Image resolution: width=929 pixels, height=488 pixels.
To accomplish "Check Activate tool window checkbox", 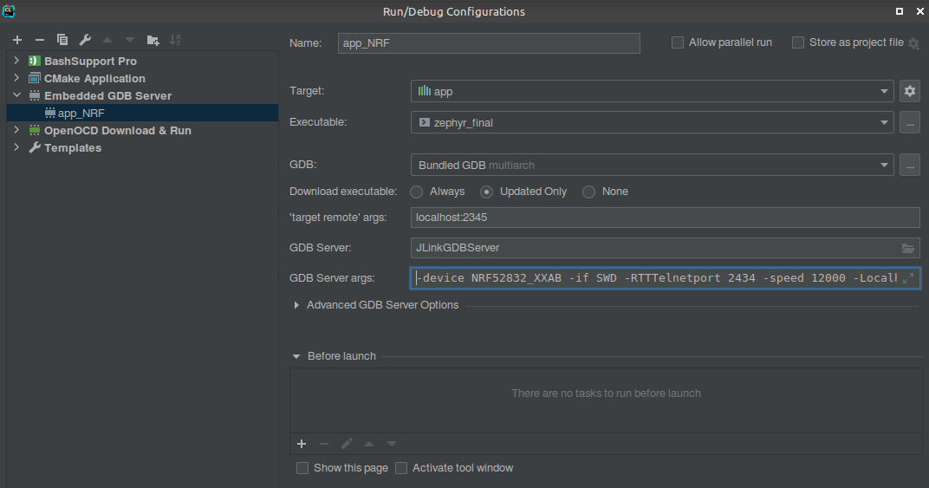I will (x=401, y=468).
